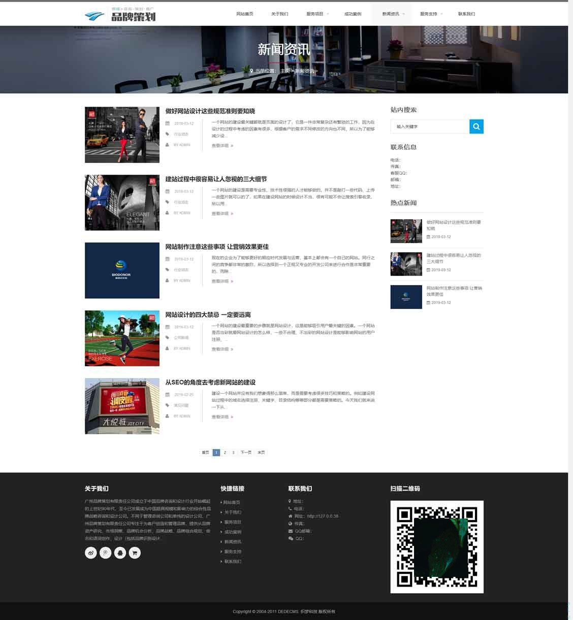Click the Tencent Weibo circular footer icon
This screenshot has height=620, width=573.
click(x=105, y=553)
